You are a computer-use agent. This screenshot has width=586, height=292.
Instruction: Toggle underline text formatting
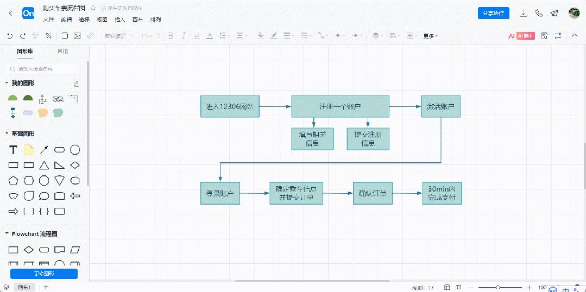click(197, 36)
